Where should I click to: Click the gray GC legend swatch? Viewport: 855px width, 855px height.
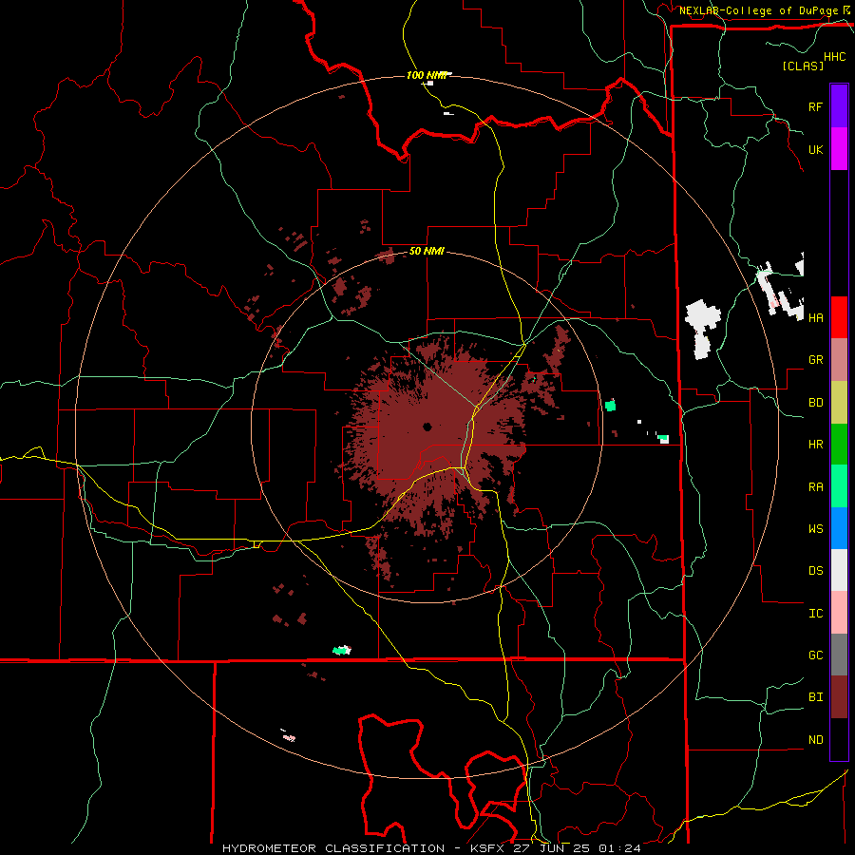click(x=839, y=655)
